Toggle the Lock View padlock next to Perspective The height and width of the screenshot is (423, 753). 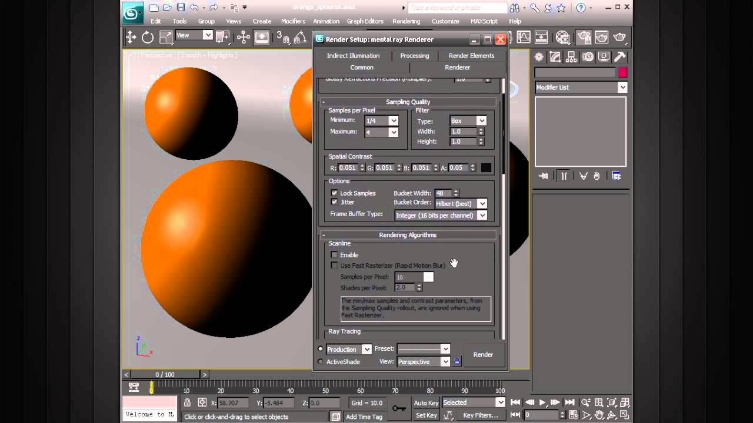[x=457, y=361]
